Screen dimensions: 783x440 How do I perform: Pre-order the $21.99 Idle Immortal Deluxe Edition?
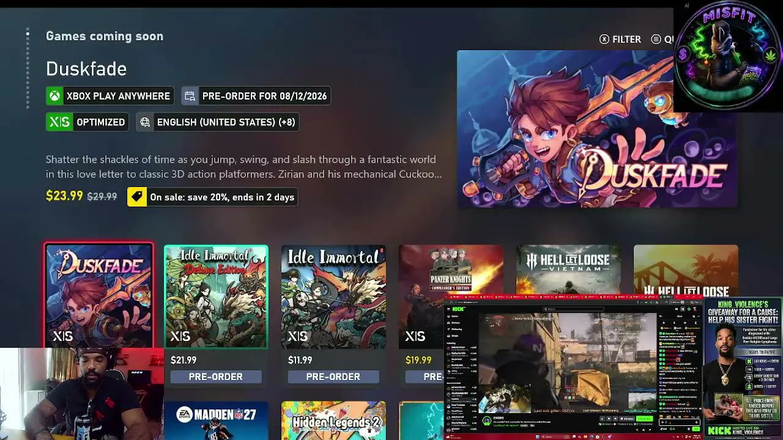coord(216,376)
